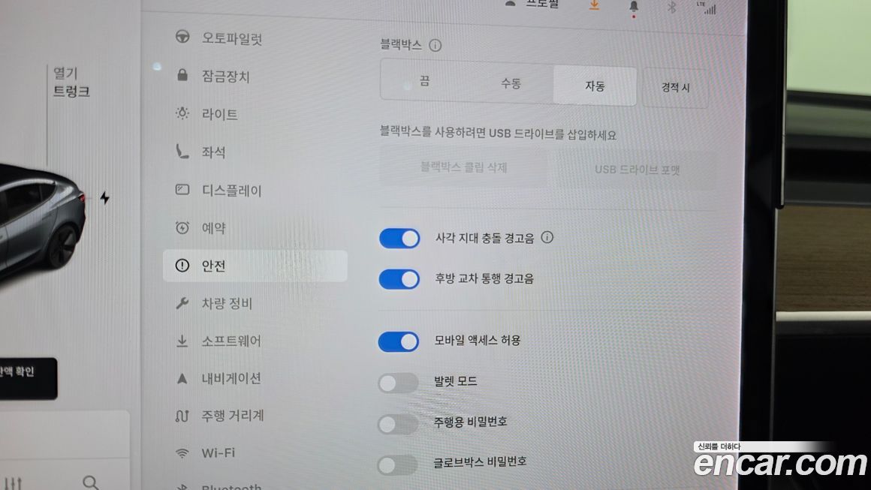Viewport: 871px width, 490px height.
Task: Disable 사각 지대 충돌 경고음 toggle
Action: tap(399, 238)
